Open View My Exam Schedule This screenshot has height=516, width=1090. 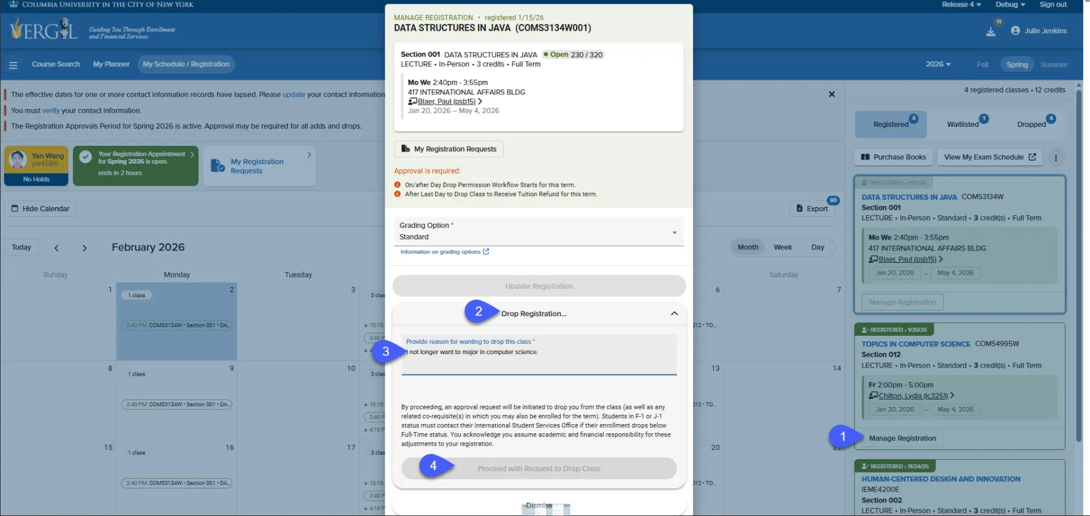[x=990, y=157]
